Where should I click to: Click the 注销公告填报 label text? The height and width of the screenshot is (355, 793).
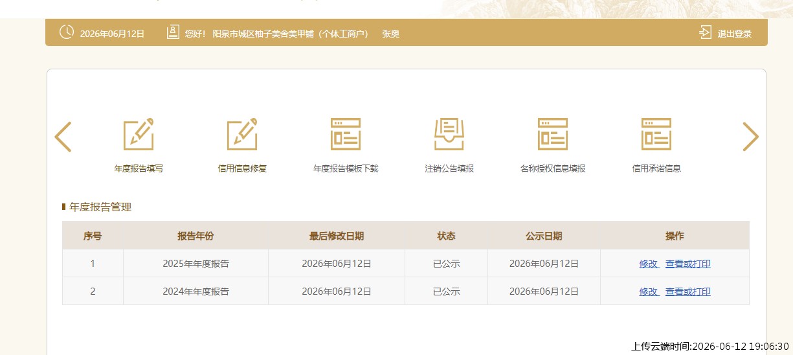click(x=449, y=168)
